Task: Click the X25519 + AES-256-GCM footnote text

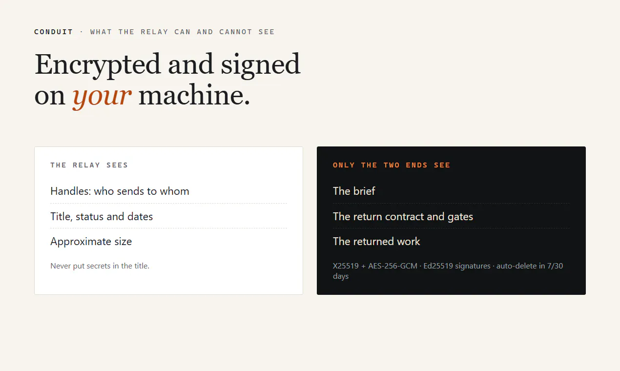Action: pyautogui.click(x=375, y=266)
